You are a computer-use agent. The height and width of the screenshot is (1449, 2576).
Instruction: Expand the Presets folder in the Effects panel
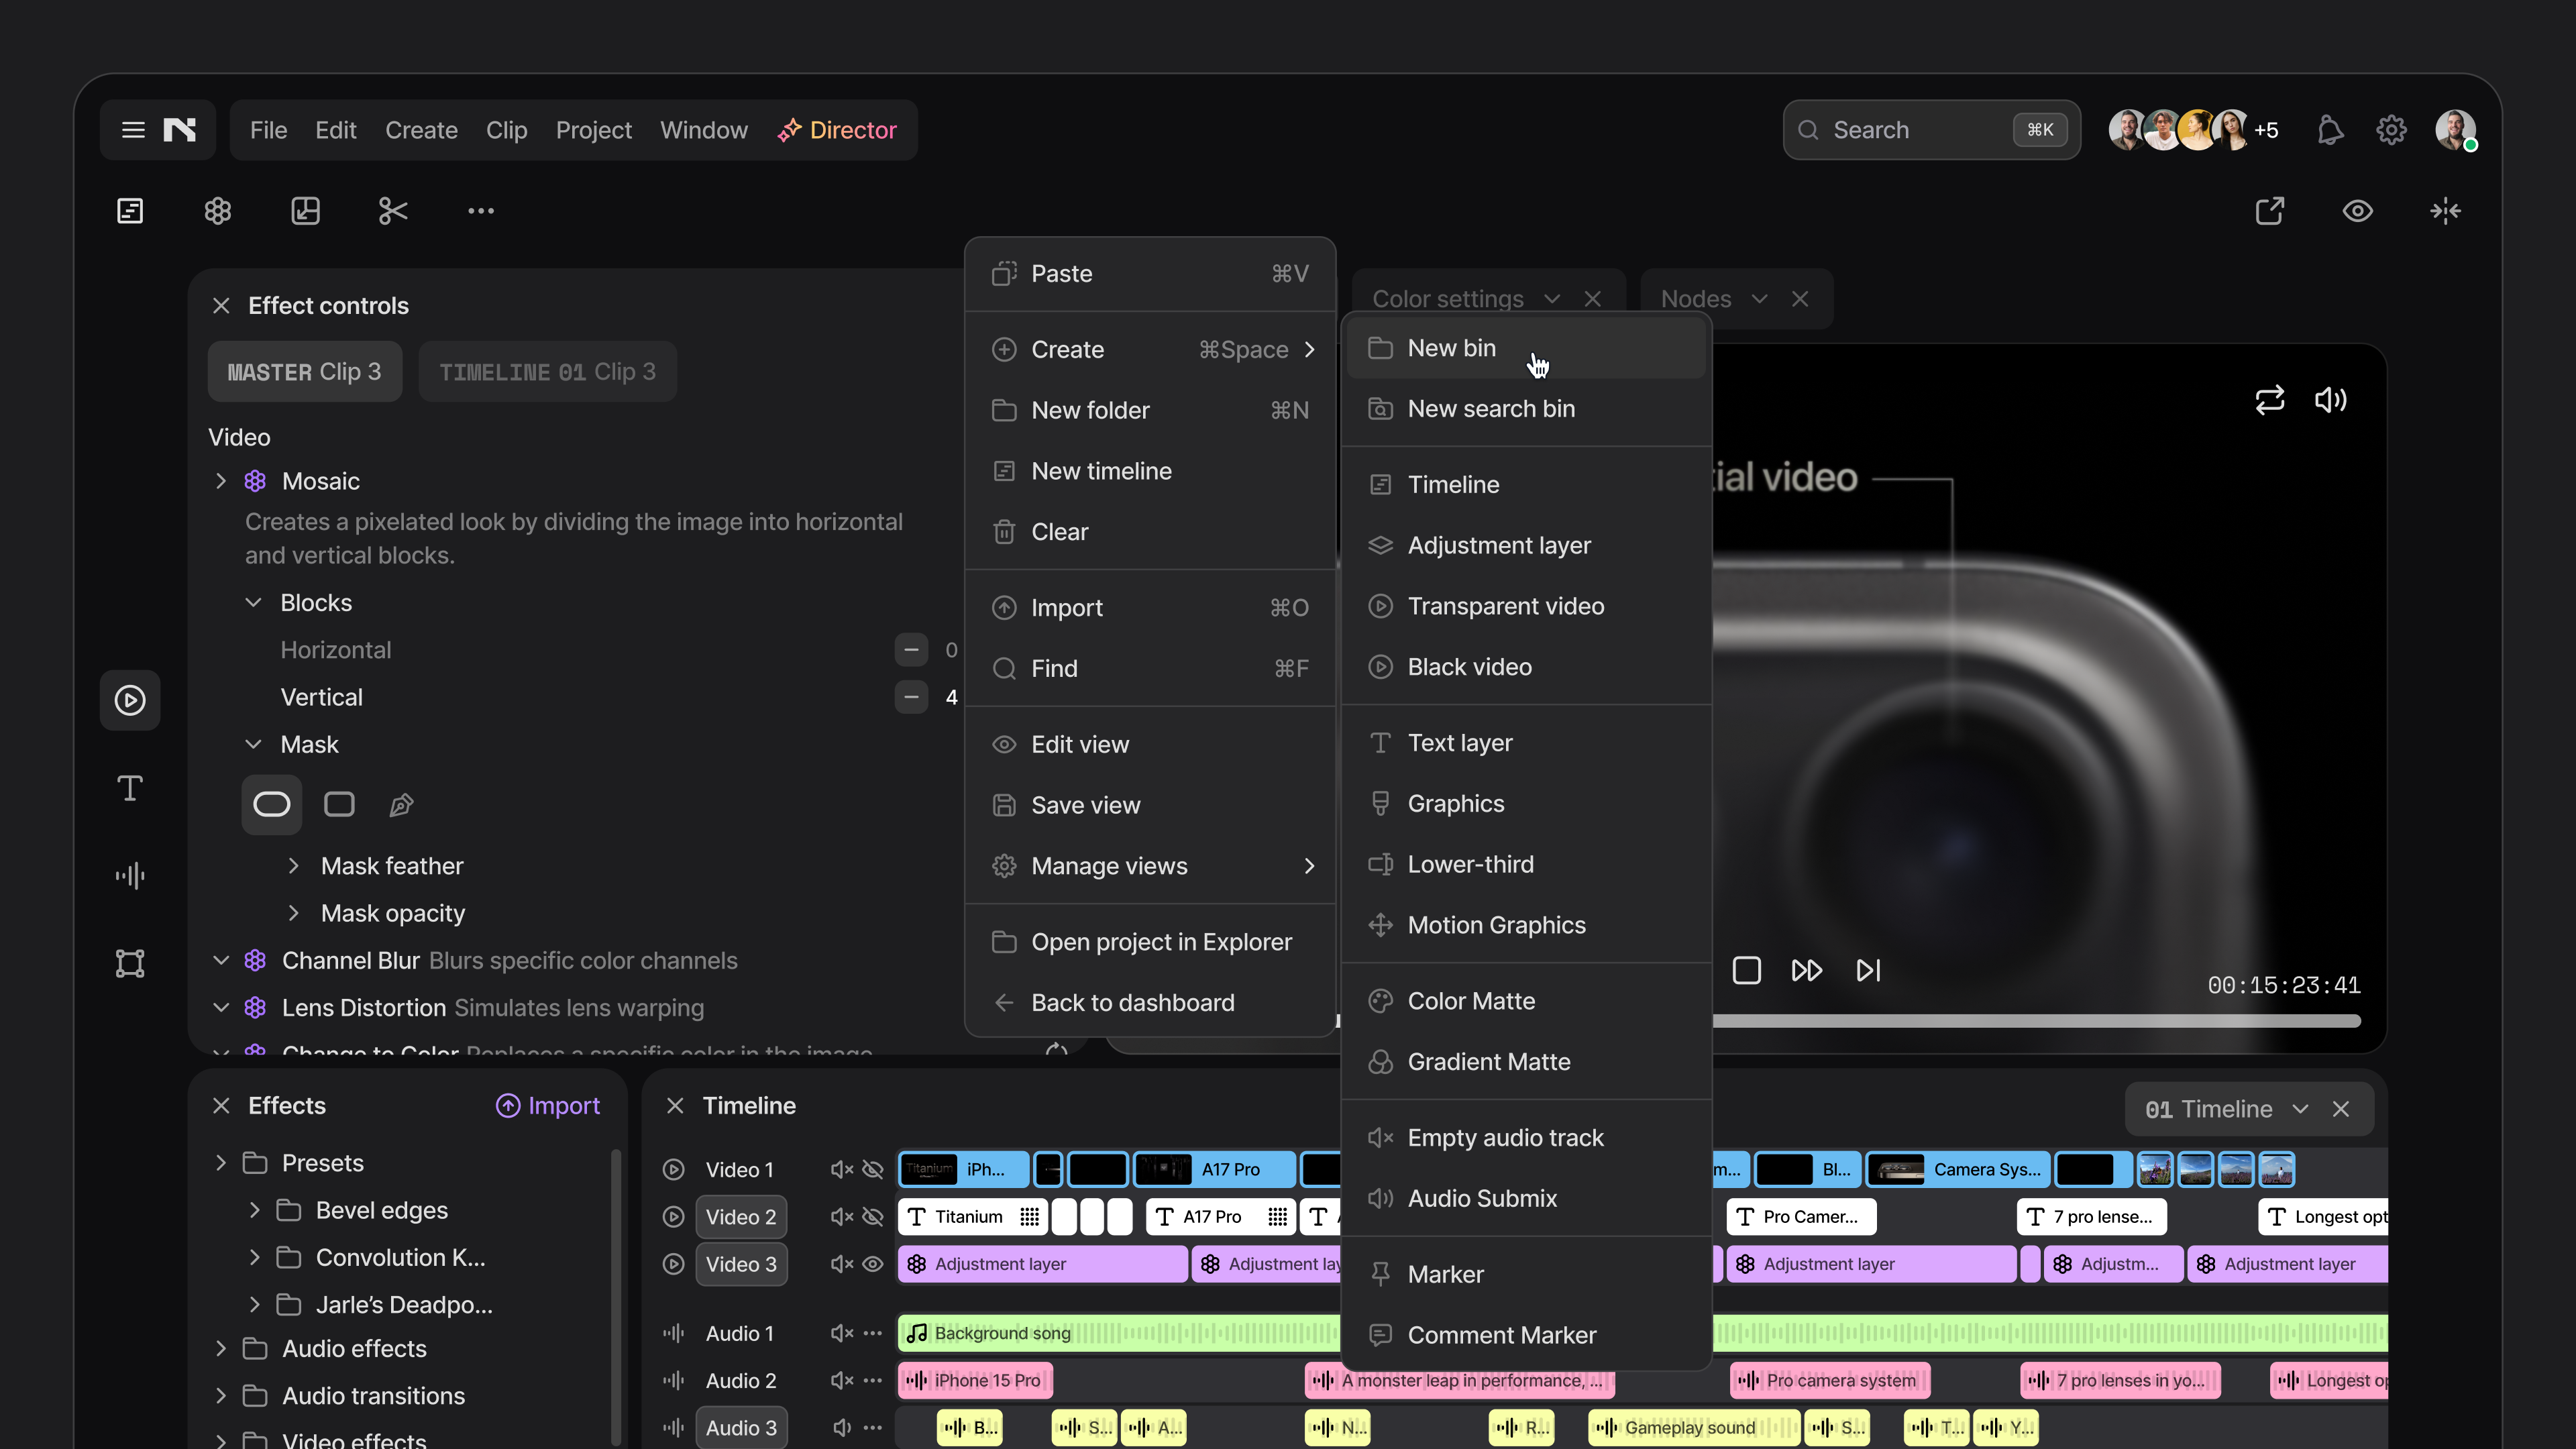(x=220, y=1162)
